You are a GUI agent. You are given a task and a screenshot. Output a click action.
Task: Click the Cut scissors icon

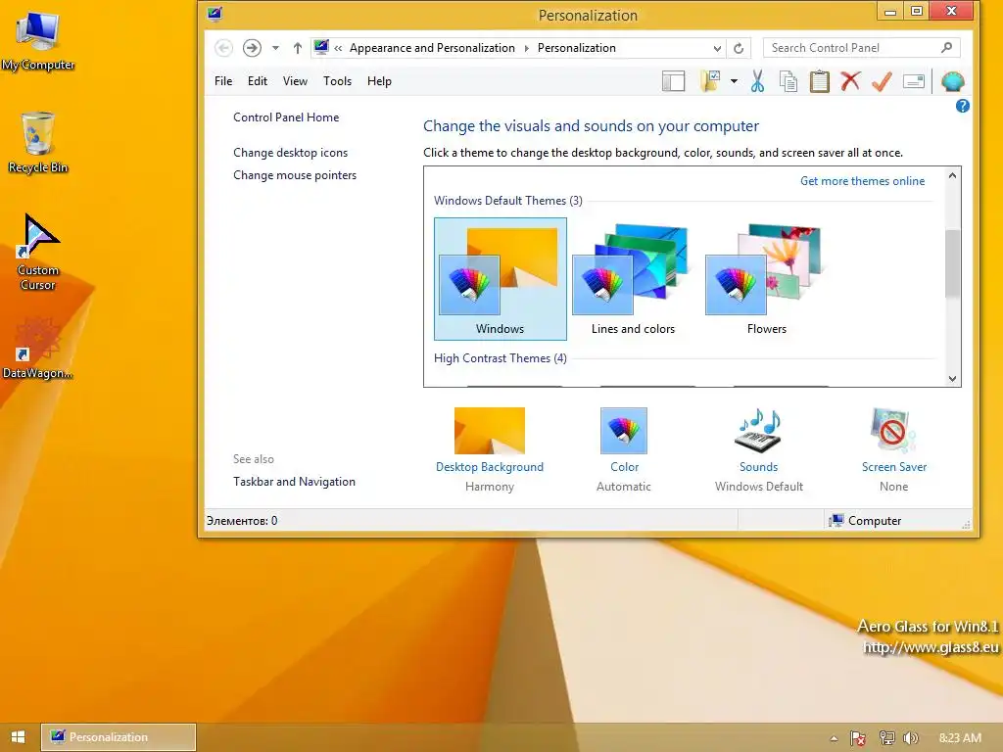[757, 81]
